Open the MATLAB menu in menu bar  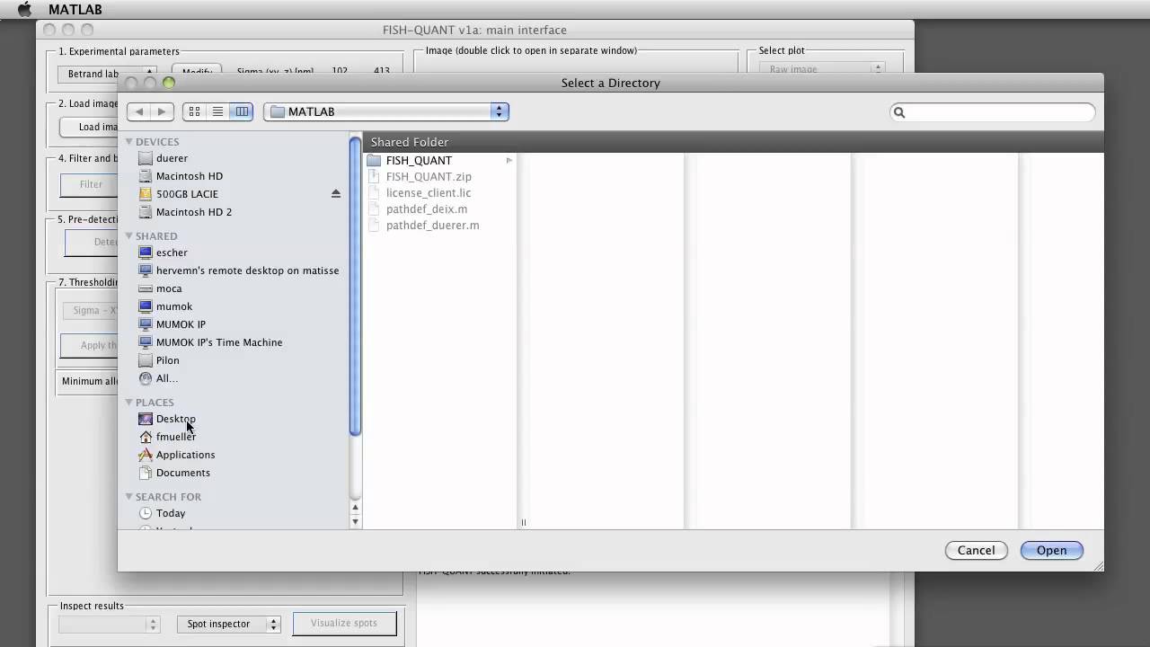[75, 9]
